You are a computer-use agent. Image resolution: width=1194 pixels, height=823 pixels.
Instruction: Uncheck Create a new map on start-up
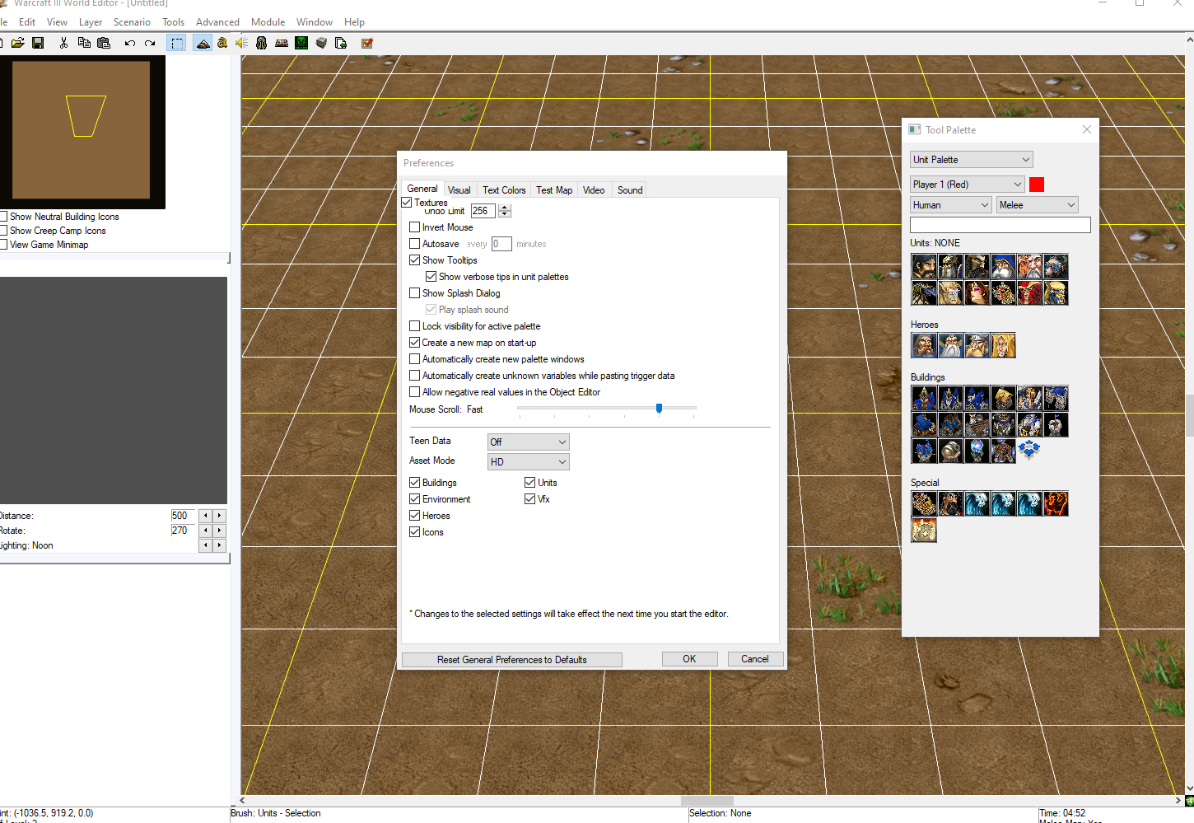click(x=415, y=343)
